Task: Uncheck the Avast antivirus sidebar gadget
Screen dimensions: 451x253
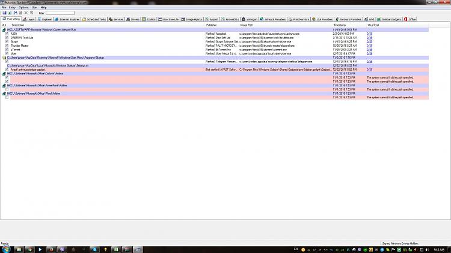Action: point(7,70)
